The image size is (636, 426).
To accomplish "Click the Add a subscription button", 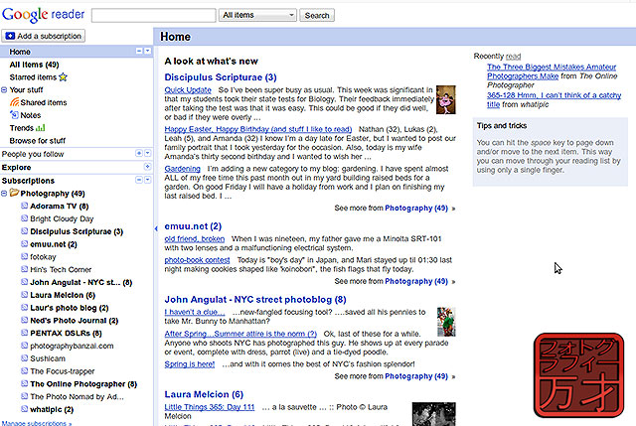I will (x=43, y=36).
